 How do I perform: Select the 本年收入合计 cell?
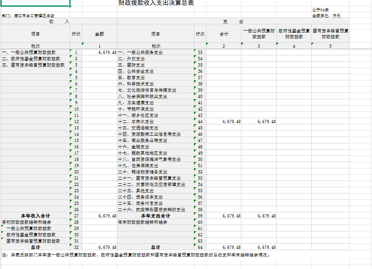pos(35,216)
